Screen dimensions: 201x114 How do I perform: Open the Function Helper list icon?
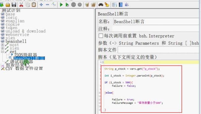pos(114,5)
